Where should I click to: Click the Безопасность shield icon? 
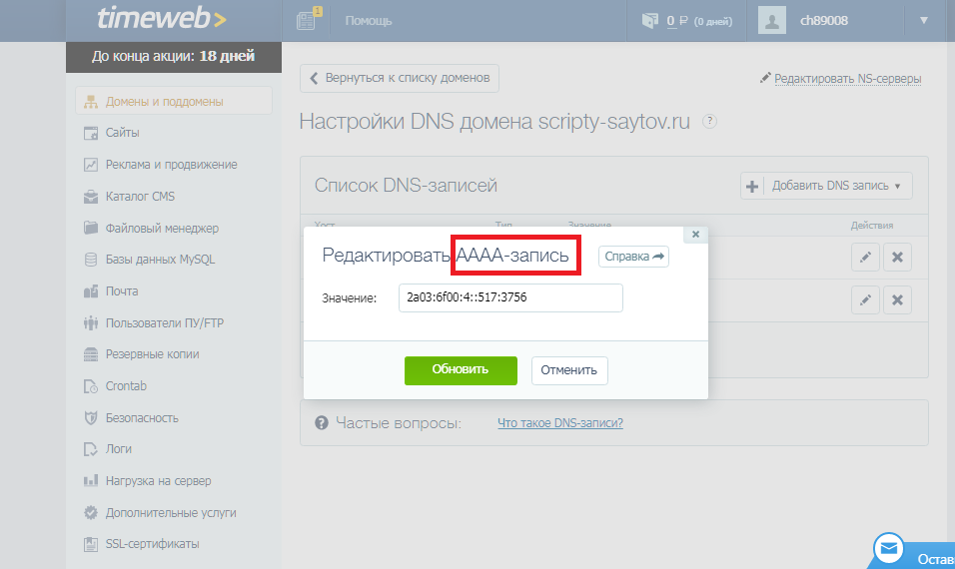pos(91,418)
